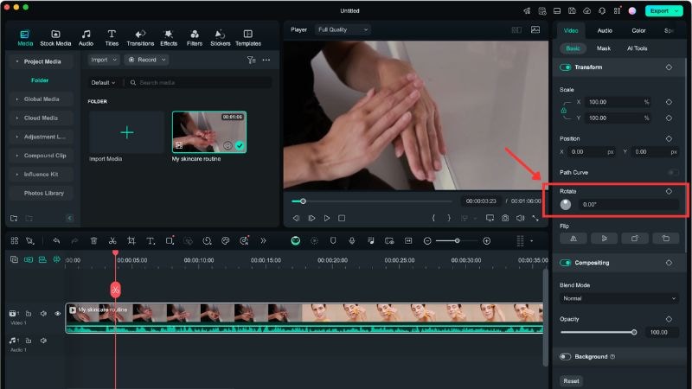This screenshot has height=389, width=692.
Task: Switch to the Color tab in properties
Action: pos(638,30)
